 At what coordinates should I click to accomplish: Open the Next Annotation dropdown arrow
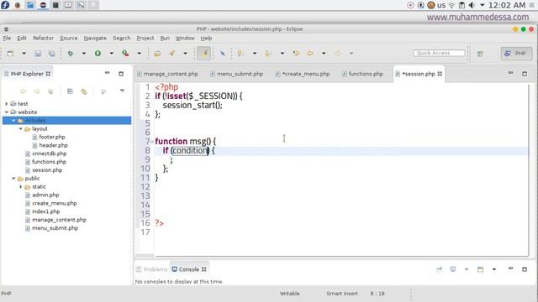click(254, 54)
